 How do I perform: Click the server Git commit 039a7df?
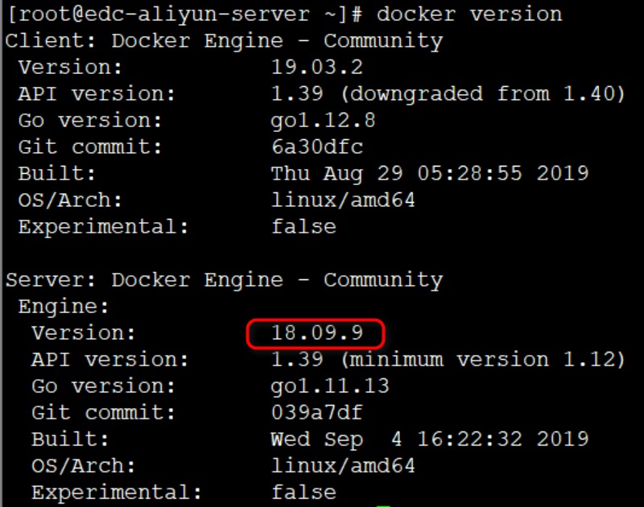(x=317, y=413)
